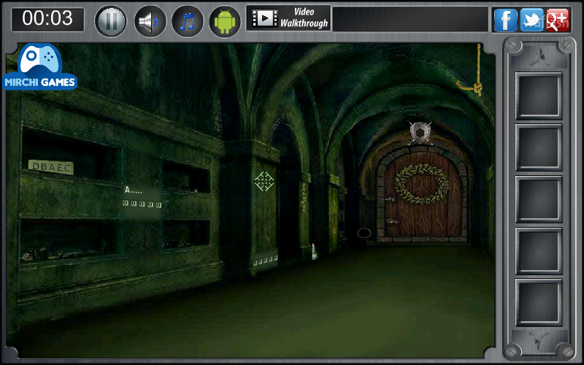Pause the game with the pause button
Viewport: 584px width, 365px height.
[111, 21]
